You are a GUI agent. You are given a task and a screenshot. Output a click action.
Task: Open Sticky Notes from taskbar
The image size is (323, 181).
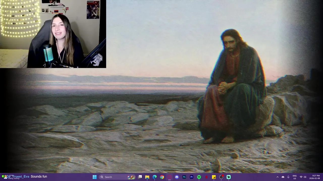(214, 177)
